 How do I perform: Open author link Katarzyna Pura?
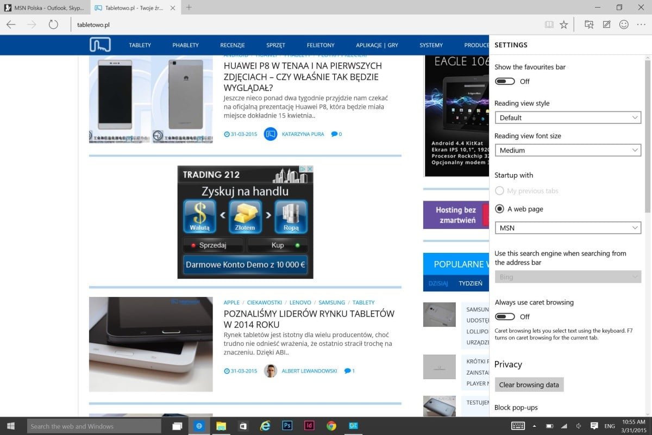303,134
